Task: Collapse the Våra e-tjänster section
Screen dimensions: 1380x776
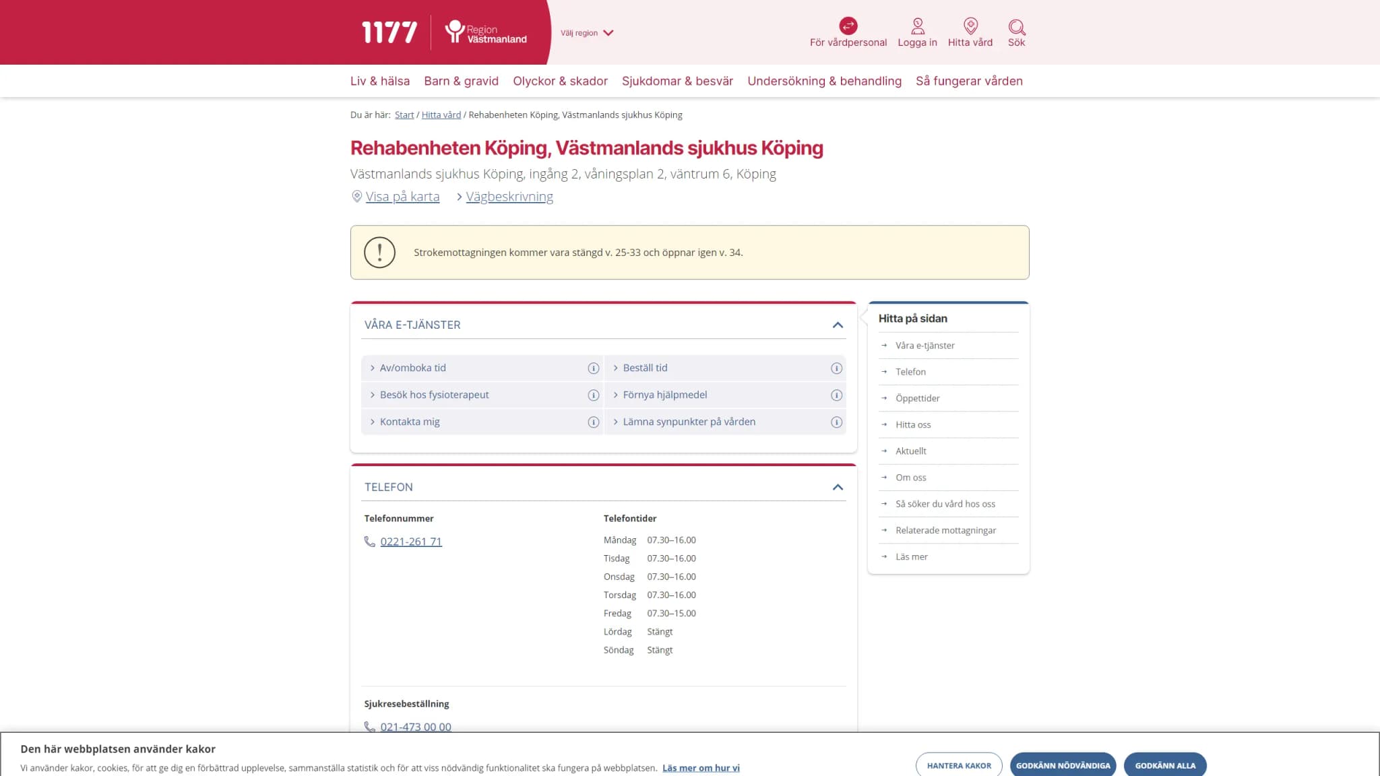Action: coord(838,325)
